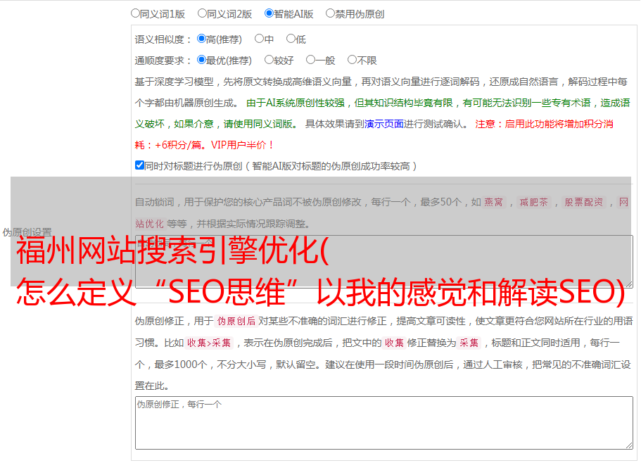Open the 演示页面 link
This screenshot has height=463, width=641.
[384, 125]
